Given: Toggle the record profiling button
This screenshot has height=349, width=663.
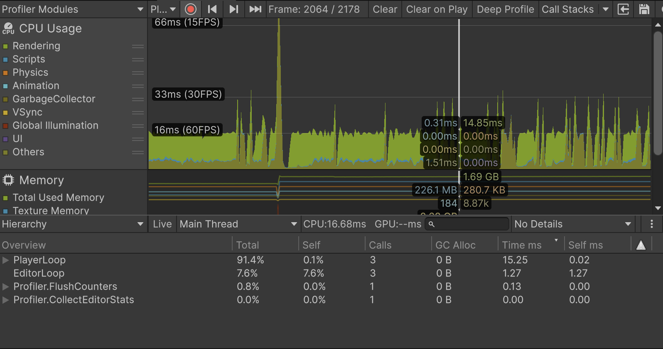Looking at the screenshot, I should click(x=191, y=9).
